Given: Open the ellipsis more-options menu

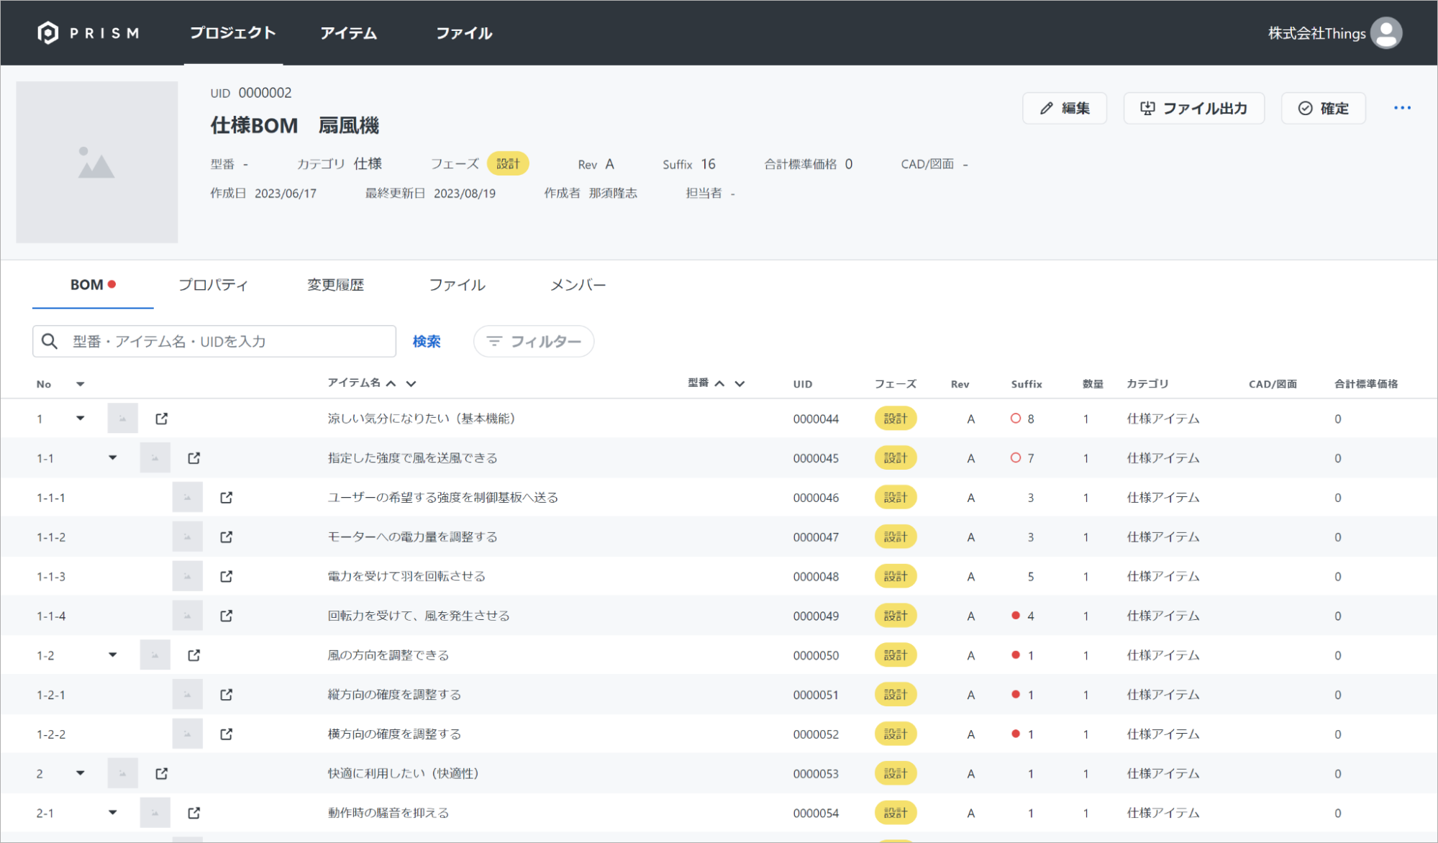Looking at the screenshot, I should [1401, 108].
